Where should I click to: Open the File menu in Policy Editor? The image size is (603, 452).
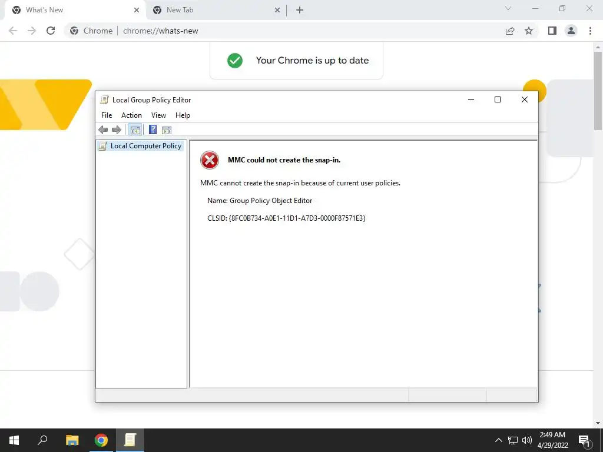107,115
